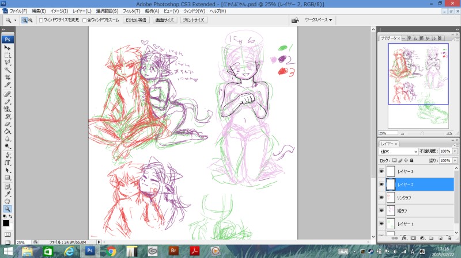Toggle visibility of 姫ラフ layer
The width and height of the screenshot is (461, 258).
[x=381, y=210]
